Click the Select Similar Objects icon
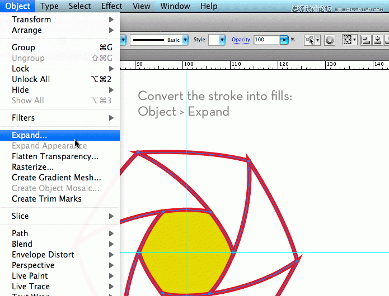Image resolution: width=389 pixels, height=296 pixels. coord(310,40)
